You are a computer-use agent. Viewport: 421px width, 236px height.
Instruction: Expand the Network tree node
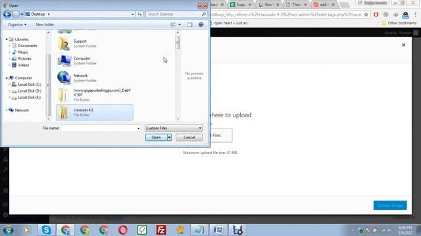pos(7,110)
